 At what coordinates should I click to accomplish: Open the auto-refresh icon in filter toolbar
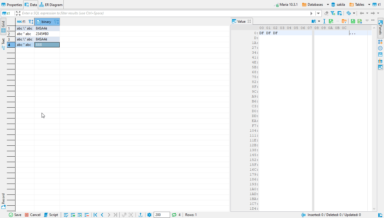pos(349,13)
